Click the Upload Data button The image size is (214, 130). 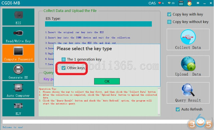click(x=188, y=66)
